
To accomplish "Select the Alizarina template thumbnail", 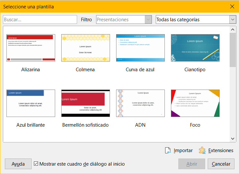I will point(31,48).
